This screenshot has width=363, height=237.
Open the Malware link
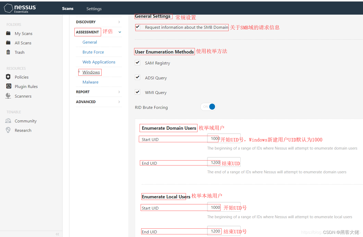click(90, 82)
